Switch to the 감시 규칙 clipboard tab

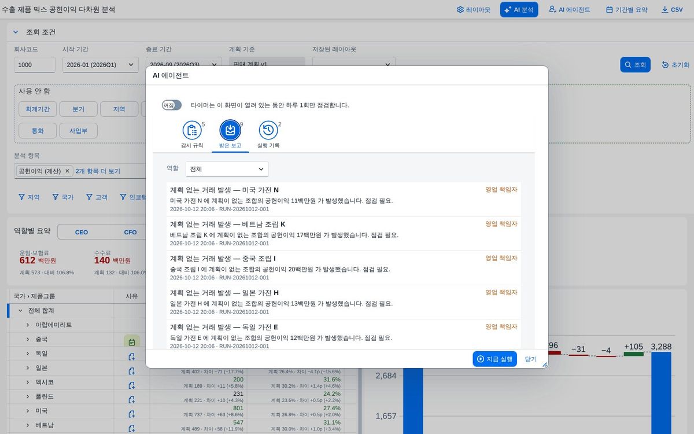pyautogui.click(x=192, y=135)
